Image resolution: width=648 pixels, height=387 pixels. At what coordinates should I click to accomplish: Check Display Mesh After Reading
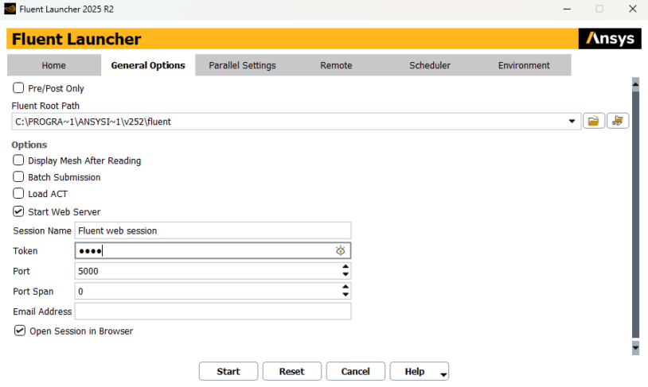point(18,160)
